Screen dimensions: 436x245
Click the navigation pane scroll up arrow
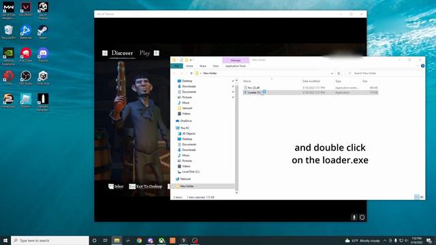236,80
